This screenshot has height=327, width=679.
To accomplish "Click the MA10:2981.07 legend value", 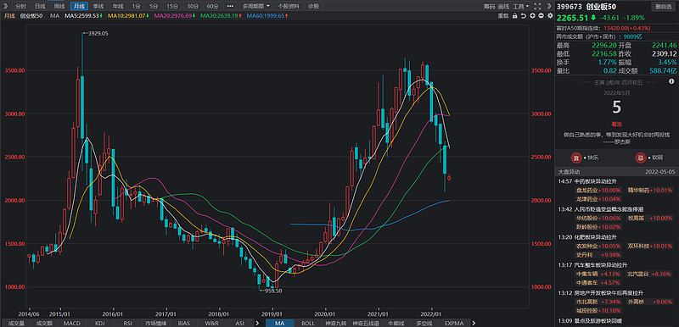I will (x=128, y=15).
